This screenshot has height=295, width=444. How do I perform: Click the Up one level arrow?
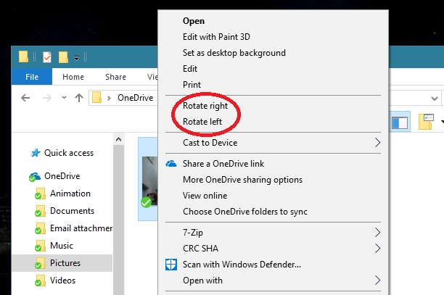click(79, 98)
